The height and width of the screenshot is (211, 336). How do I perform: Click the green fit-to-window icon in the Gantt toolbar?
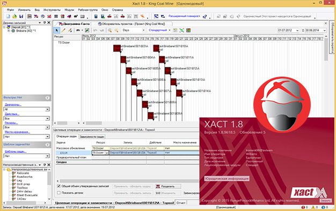(182, 31)
